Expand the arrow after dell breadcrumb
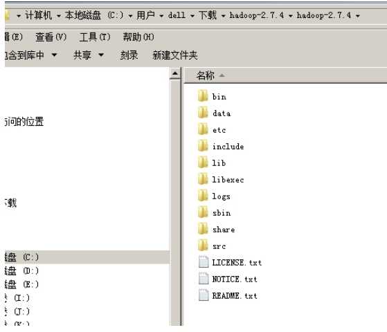Viewport: 387px width, 332px height. pyautogui.click(x=192, y=16)
